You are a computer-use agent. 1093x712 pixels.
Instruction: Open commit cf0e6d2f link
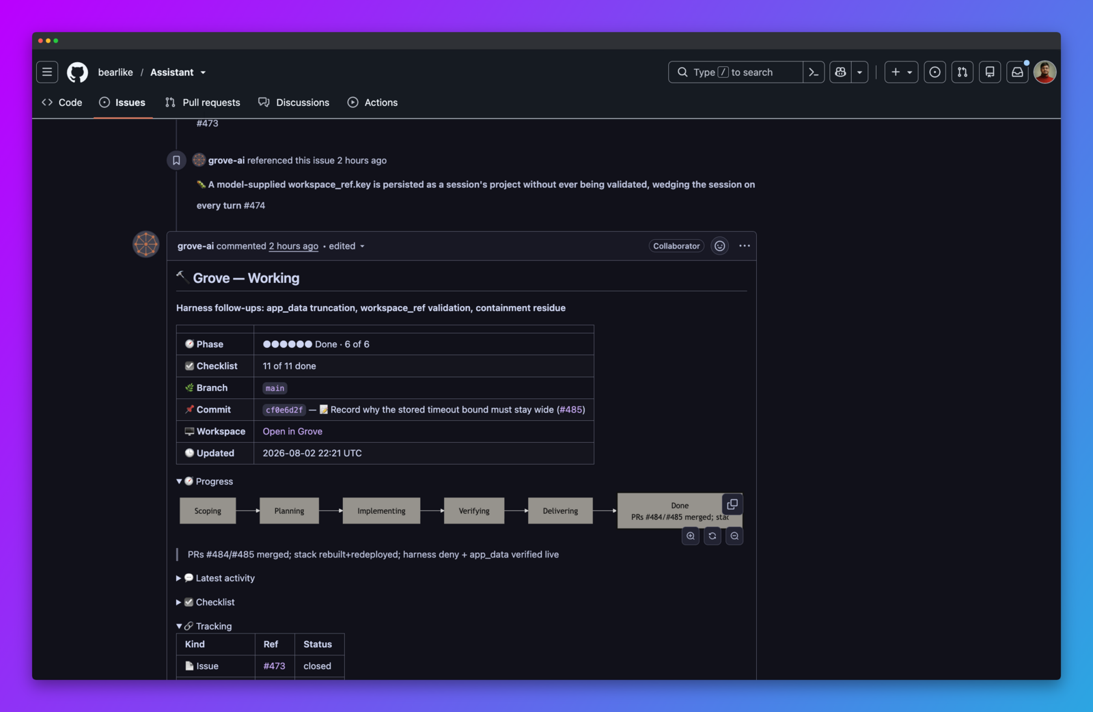click(x=284, y=410)
